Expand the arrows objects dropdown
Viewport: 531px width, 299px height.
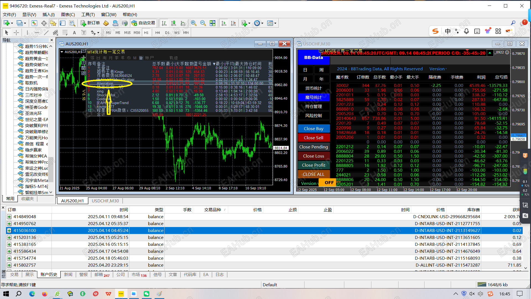[98, 33]
